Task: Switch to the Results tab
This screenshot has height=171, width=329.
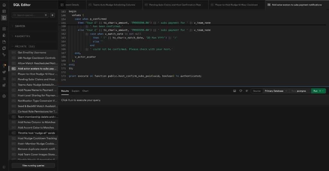Action: coord(65,91)
